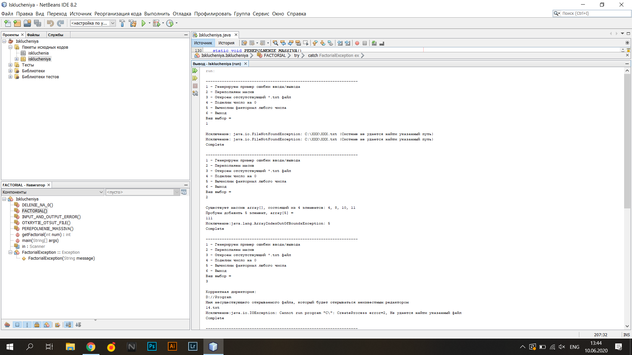The image size is (632, 355).
Task: Click the Shift Line Right icon
Action: click(348, 43)
